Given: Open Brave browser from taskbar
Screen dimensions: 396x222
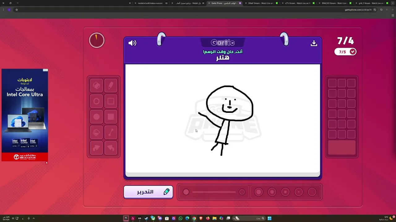Looking at the screenshot, I should [201, 218].
